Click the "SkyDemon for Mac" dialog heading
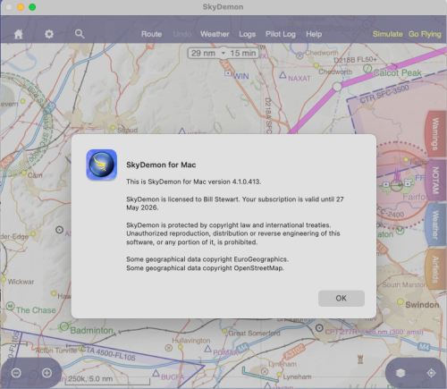 [161, 165]
